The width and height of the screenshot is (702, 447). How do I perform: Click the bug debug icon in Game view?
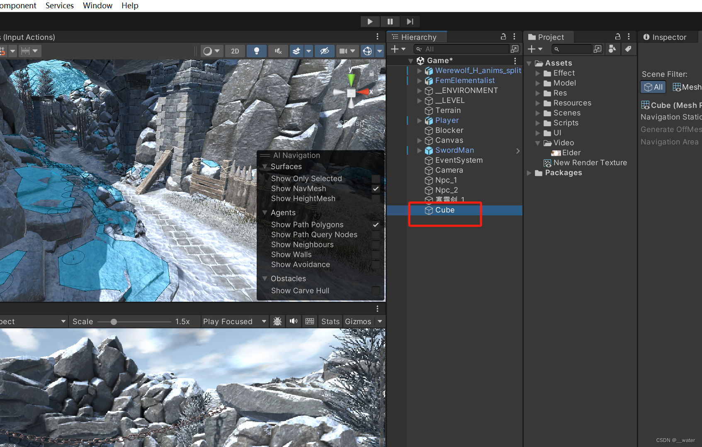coord(277,321)
